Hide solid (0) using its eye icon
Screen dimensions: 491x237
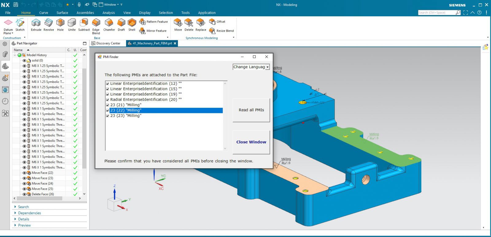point(24,60)
